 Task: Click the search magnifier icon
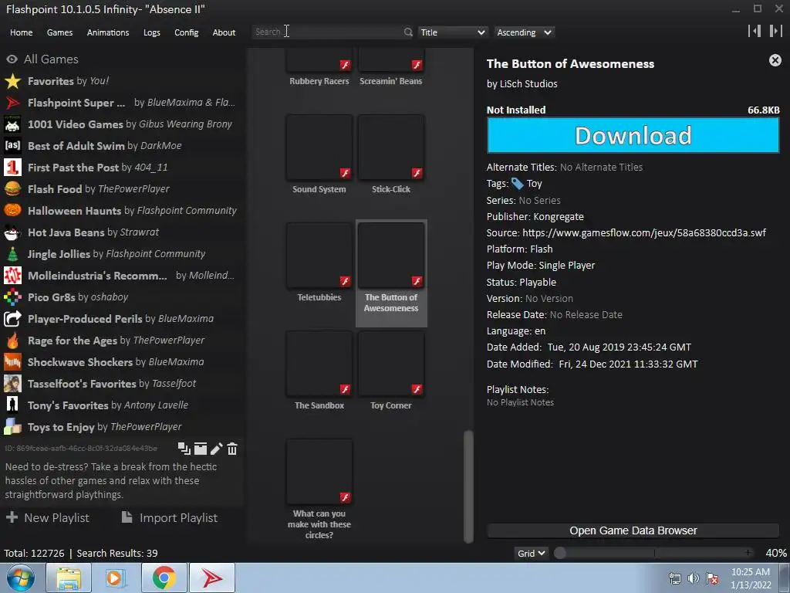(408, 32)
